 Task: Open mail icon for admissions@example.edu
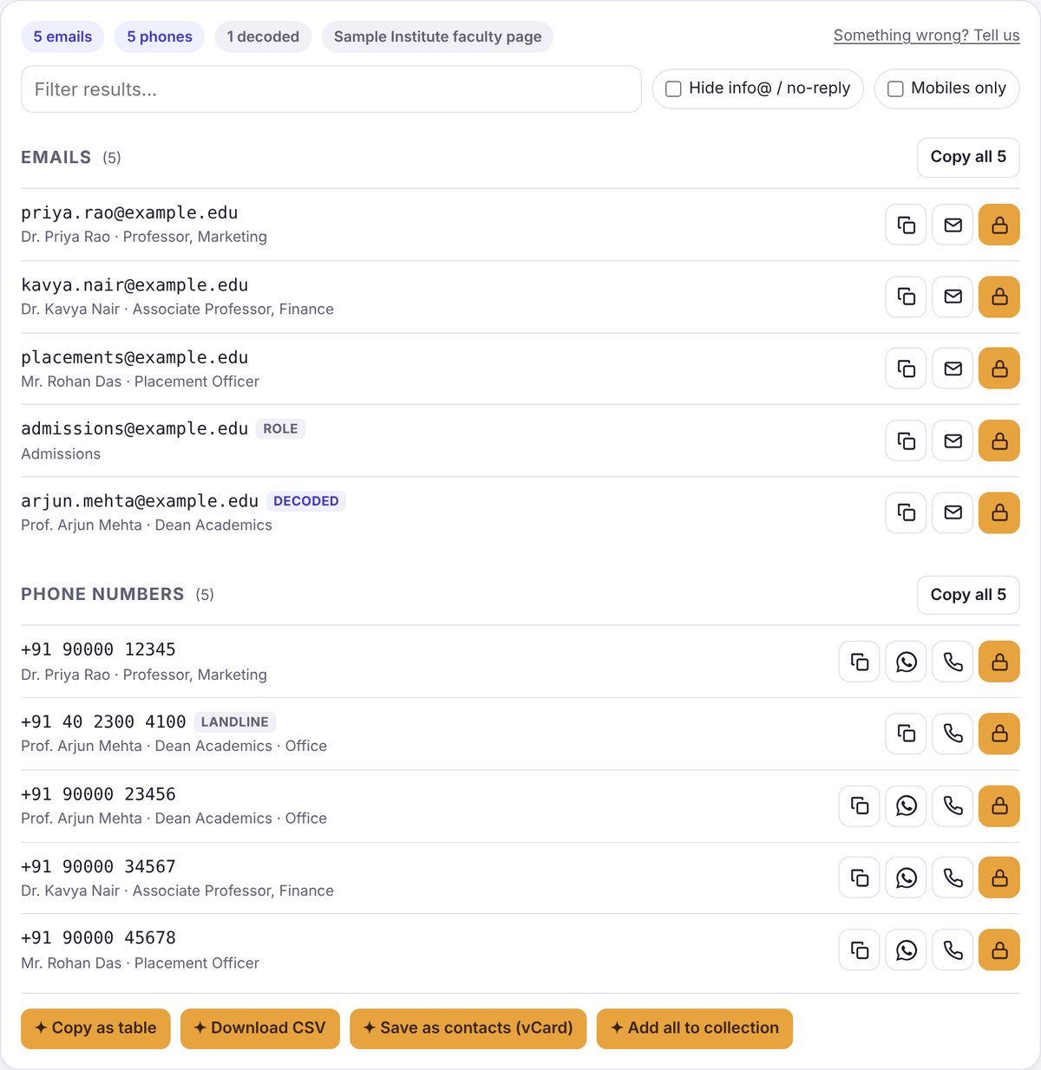953,441
